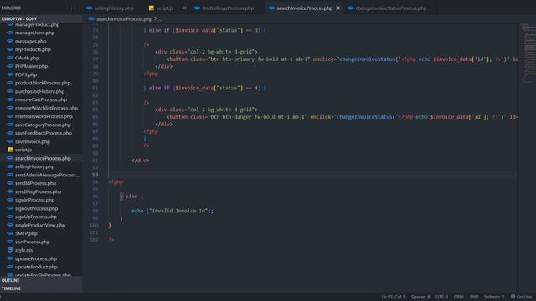Screen dimensions: 536x301
Task: Click the code minimap overview
Action: [x=528, y=53]
